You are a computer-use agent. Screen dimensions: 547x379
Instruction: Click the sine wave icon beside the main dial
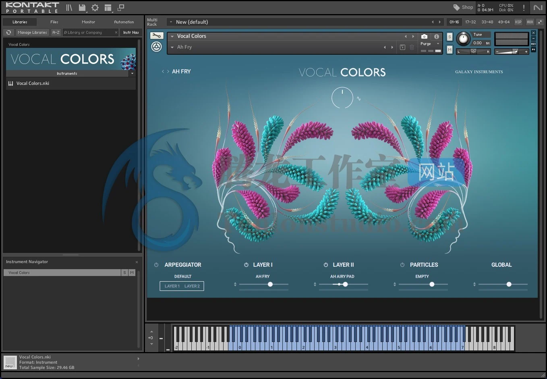tap(358, 98)
